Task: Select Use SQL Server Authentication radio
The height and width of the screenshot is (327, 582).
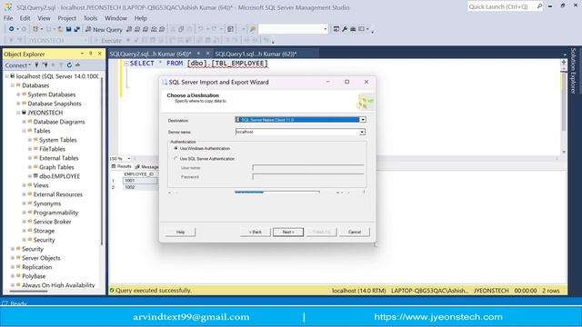Action: (x=176, y=158)
